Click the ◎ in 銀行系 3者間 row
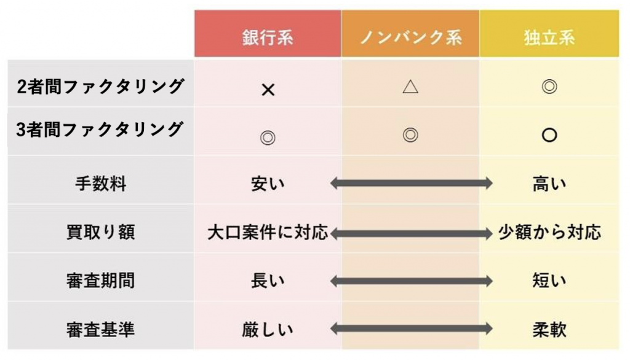 (268, 138)
